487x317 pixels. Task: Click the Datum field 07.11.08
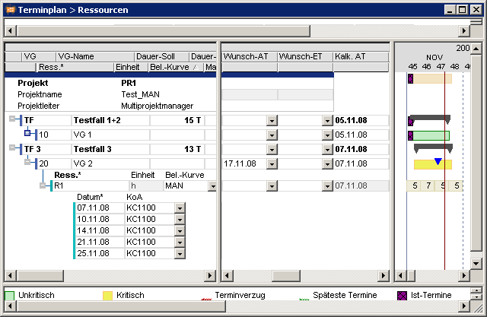click(100, 208)
